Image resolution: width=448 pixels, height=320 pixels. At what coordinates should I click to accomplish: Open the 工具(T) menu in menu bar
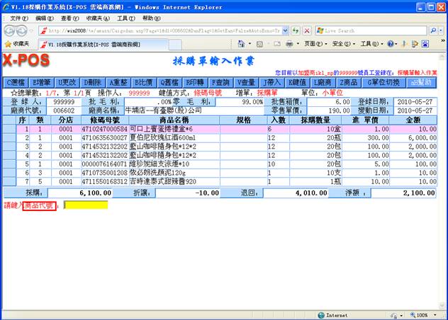126,18
